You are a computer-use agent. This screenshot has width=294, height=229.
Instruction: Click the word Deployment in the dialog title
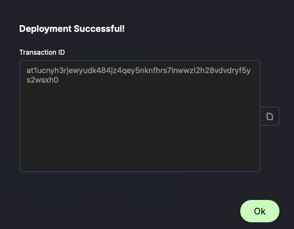[45, 29]
